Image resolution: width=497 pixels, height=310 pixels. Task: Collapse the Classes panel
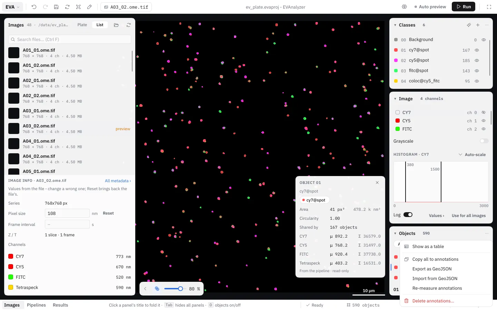(395, 25)
